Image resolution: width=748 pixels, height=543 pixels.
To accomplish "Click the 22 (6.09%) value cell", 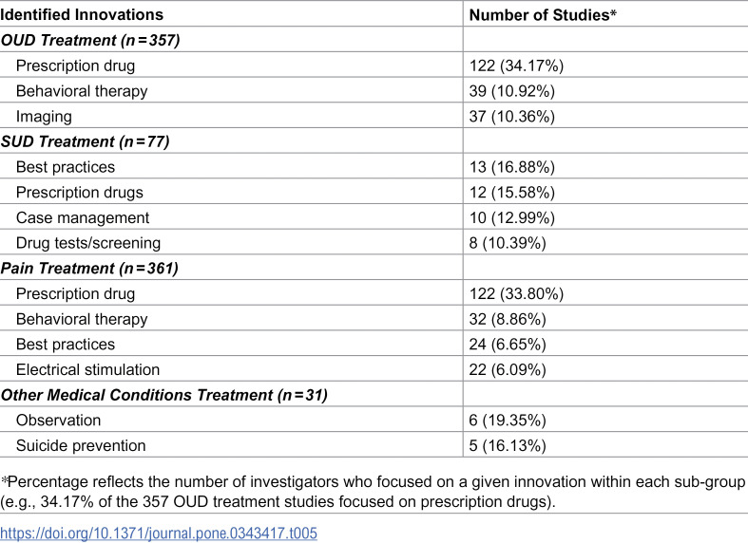I will click(508, 369).
